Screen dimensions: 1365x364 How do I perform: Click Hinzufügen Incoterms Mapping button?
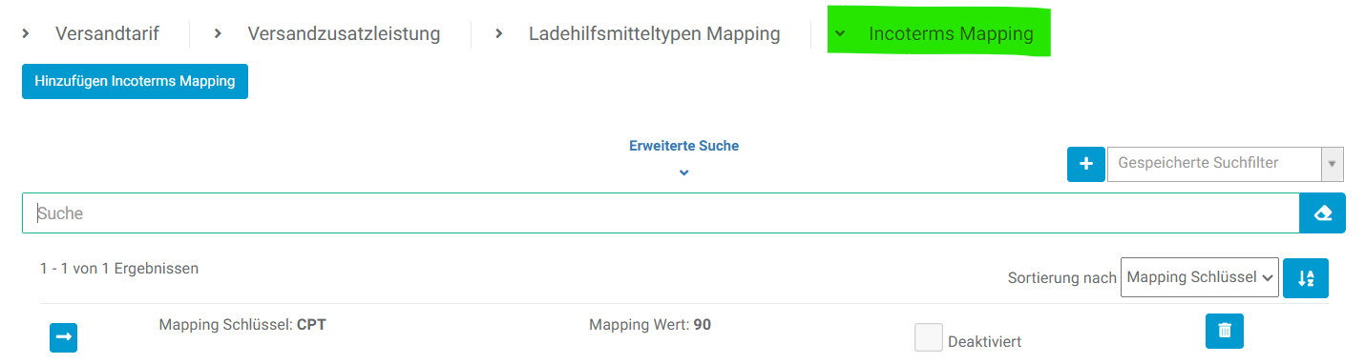click(x=135, y=81)
